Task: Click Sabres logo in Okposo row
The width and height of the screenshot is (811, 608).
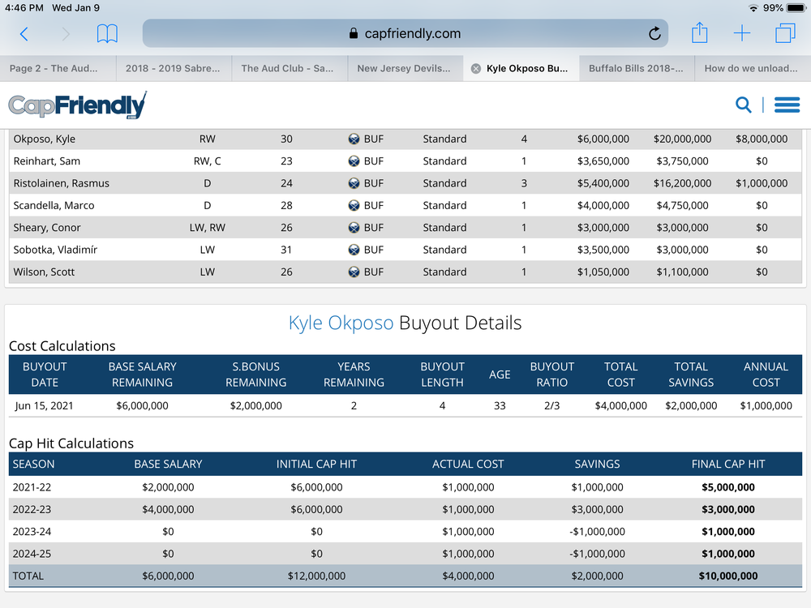Action: (x=354, y=139)
